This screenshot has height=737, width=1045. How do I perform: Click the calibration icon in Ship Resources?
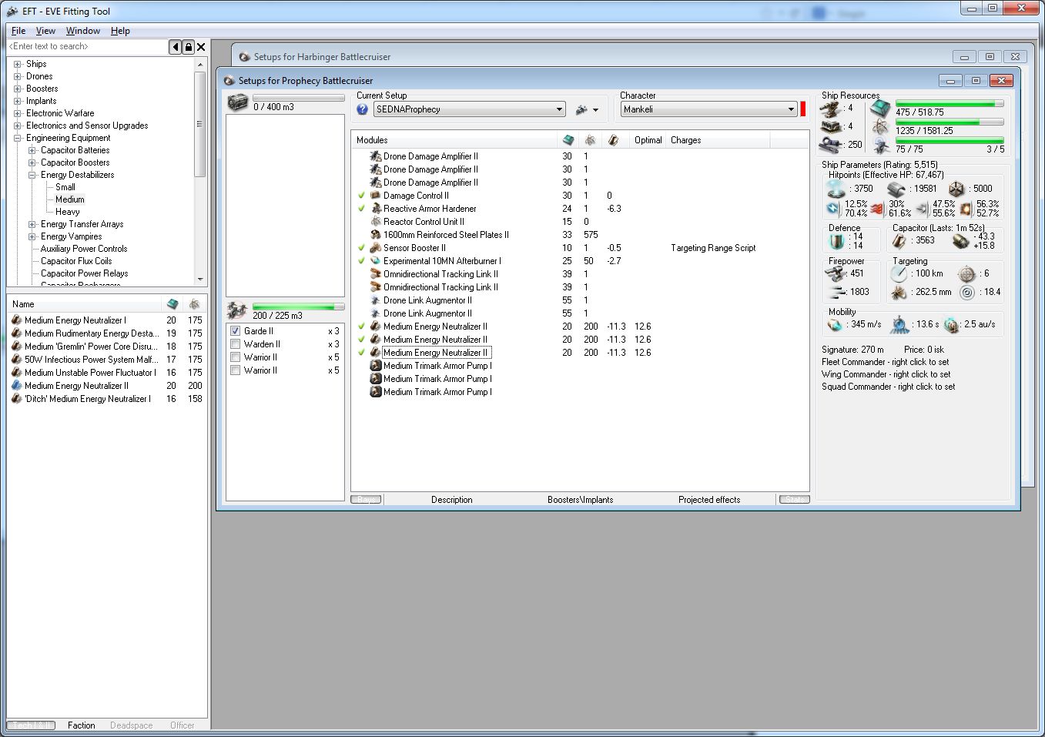click(830, 144)
